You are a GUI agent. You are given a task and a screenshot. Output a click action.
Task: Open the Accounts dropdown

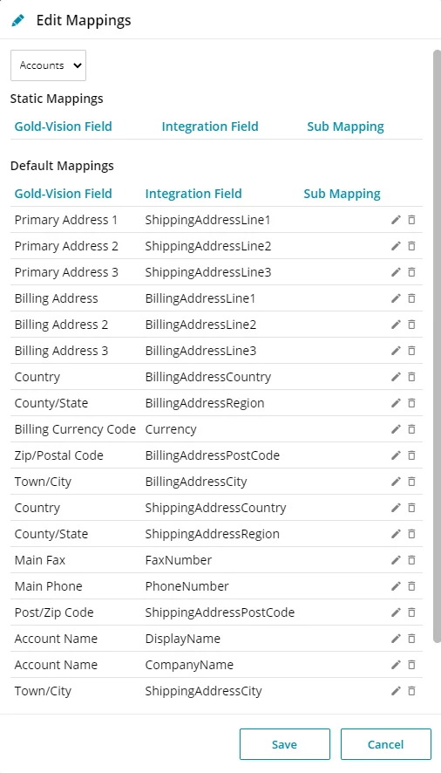[48, 65]
